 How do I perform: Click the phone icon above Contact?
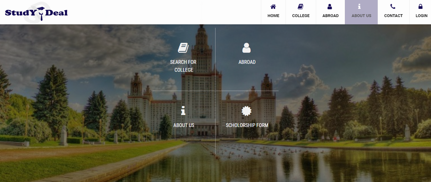click(393, 6)
